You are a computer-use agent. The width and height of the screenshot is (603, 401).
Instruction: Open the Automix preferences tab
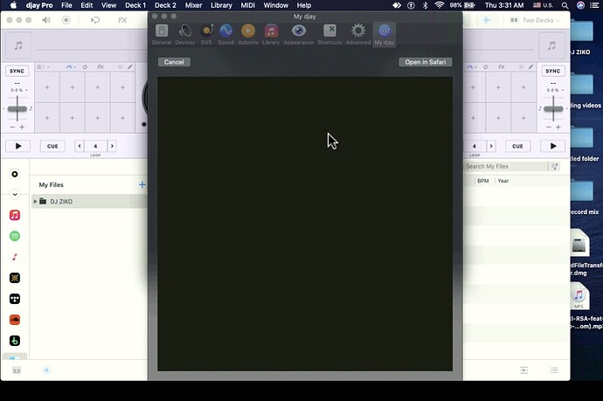(x=248, y=35)
